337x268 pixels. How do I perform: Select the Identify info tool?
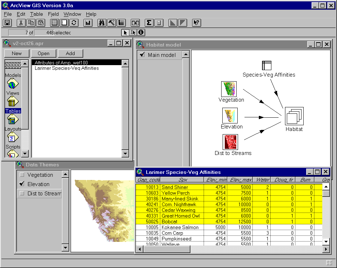tap(141, 33)
